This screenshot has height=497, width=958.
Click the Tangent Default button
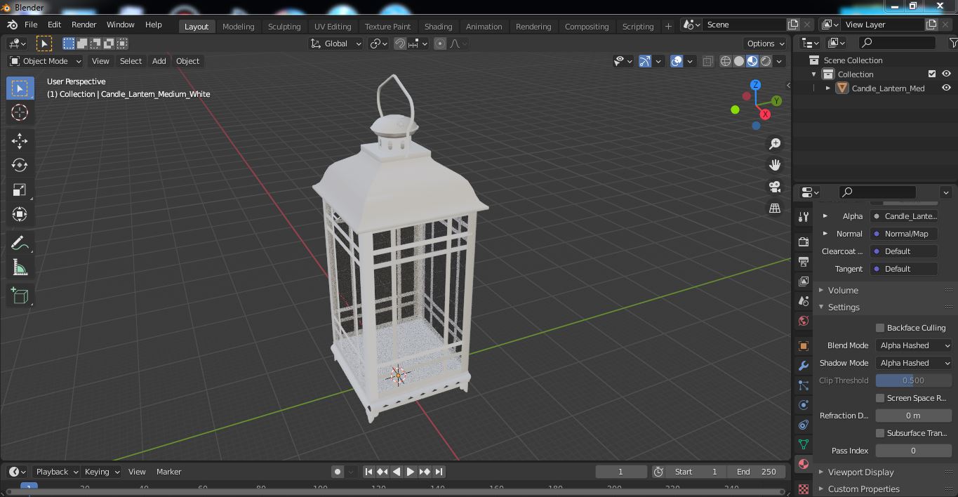[x=904, y=269]
